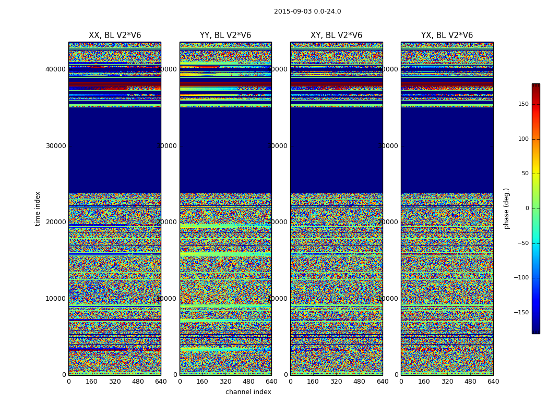
Task: Click the "XY, BL V2*V6" subplot title
Action: coord(336,35)
